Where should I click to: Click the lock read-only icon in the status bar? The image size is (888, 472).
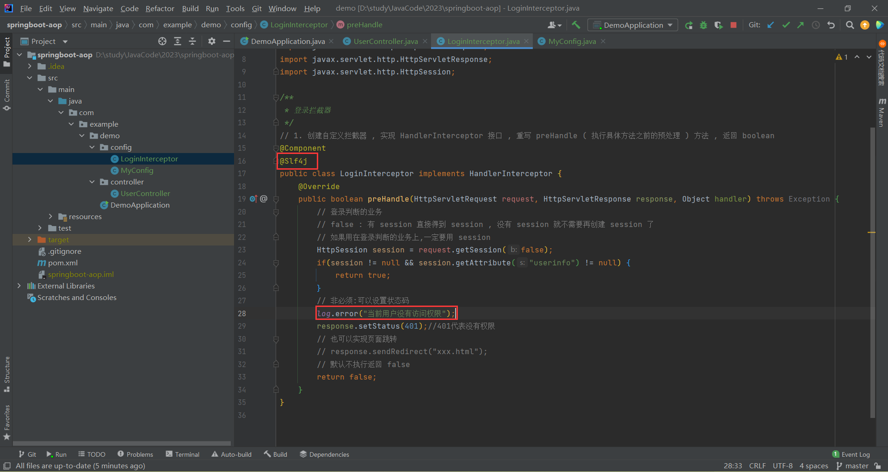click(x=877, y=466)
